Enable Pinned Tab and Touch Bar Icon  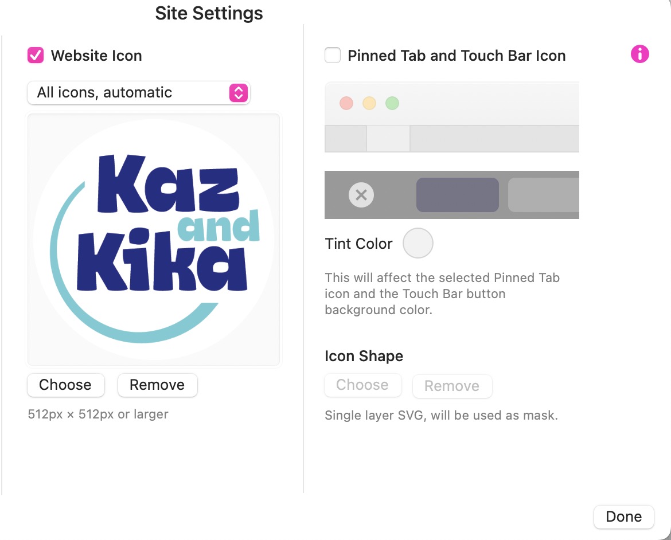coord(333,55)
